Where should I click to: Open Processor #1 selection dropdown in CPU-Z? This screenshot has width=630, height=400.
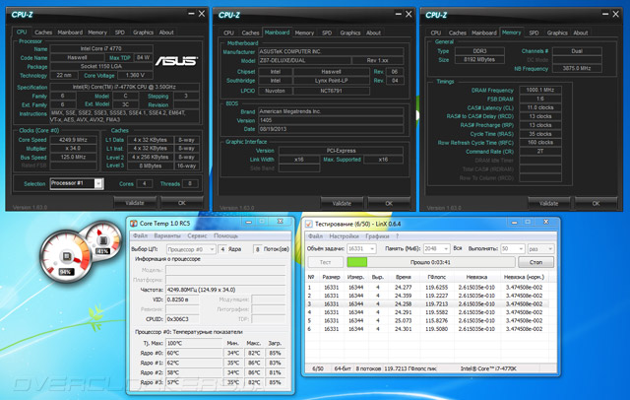(x=98, y=183)
